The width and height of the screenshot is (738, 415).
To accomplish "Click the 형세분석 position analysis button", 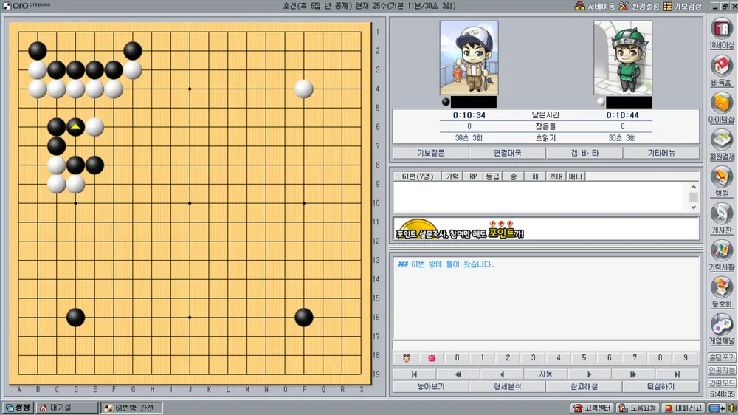I will click(508, 387).
